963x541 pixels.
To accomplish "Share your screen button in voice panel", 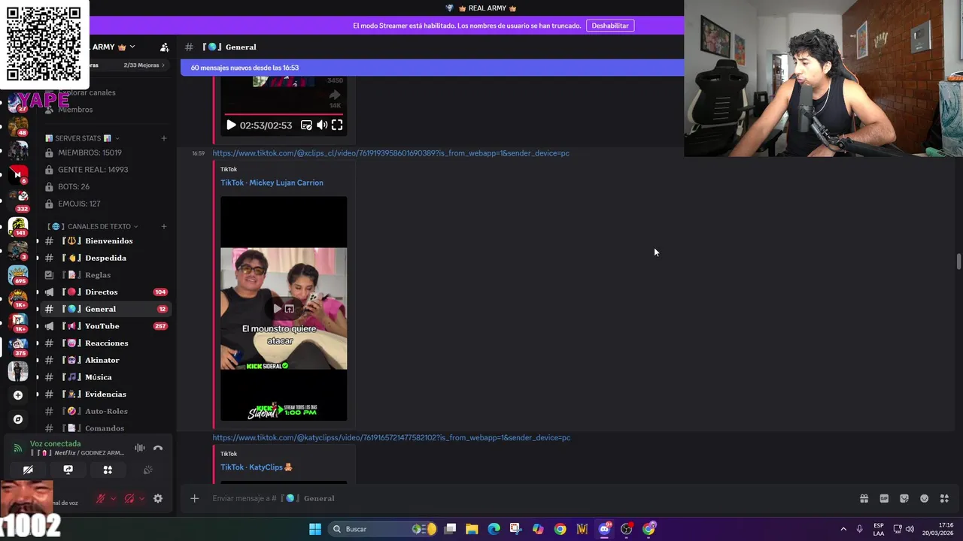I will pos(68,470).
